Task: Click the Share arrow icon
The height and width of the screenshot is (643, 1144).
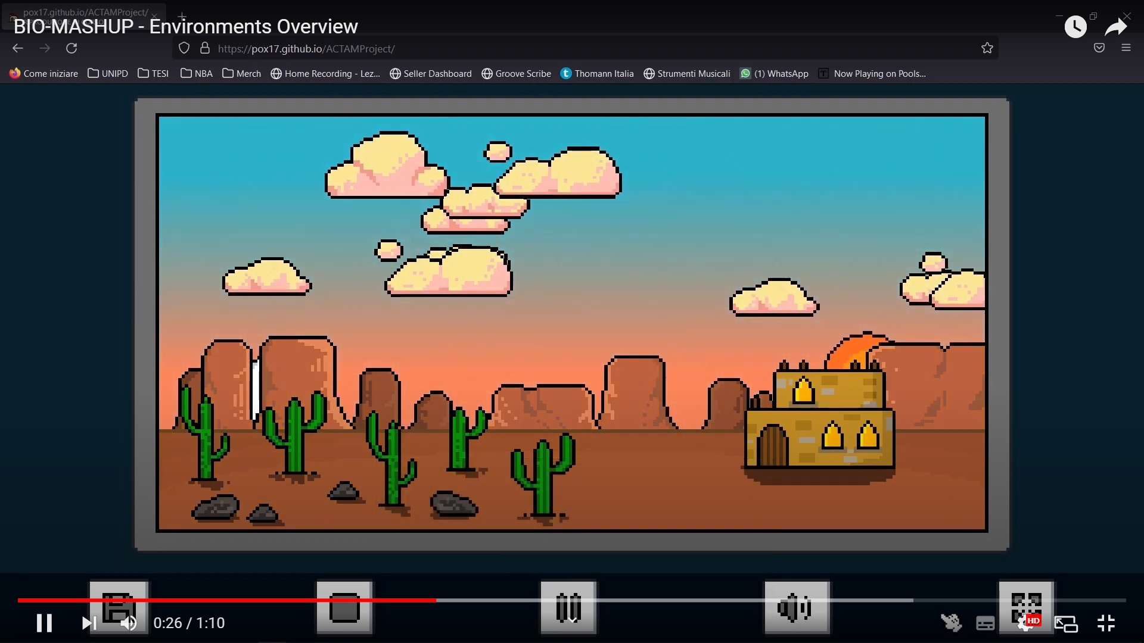Action: (1115, 27)
